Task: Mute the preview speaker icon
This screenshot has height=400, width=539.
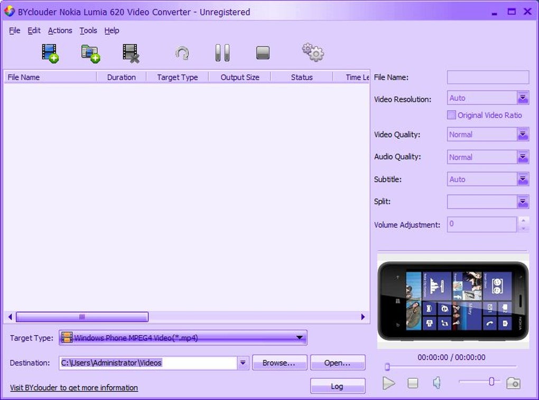Action: (436, 383)
